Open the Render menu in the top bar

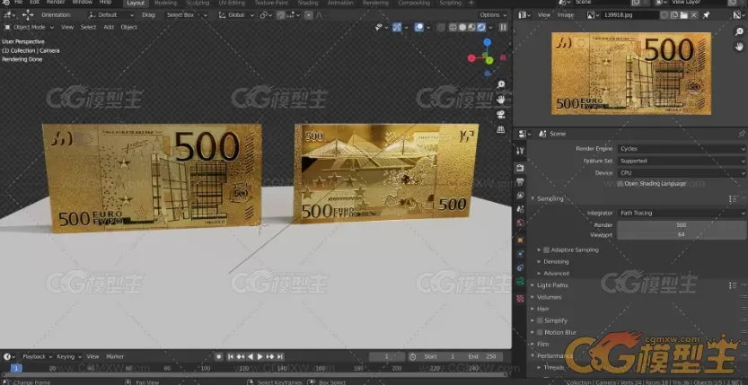(56, 3)
